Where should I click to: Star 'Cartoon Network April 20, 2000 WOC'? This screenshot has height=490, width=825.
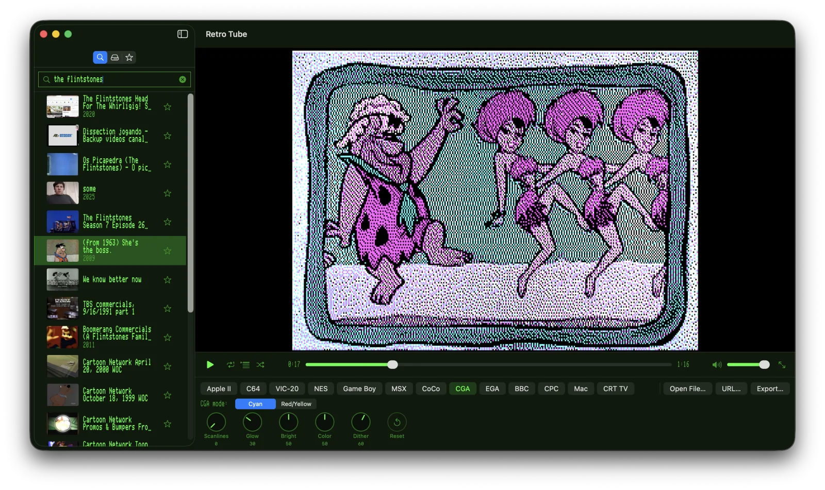coord(168,366)
